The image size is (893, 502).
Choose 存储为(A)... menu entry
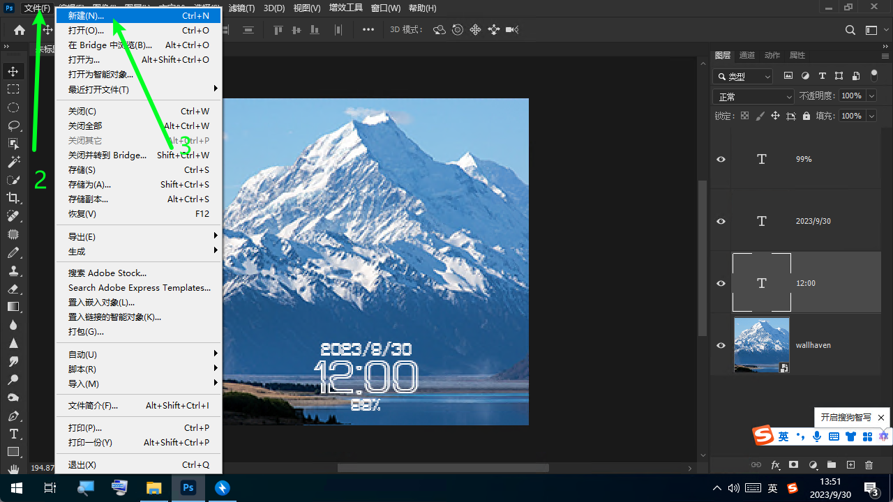(89, 185)
